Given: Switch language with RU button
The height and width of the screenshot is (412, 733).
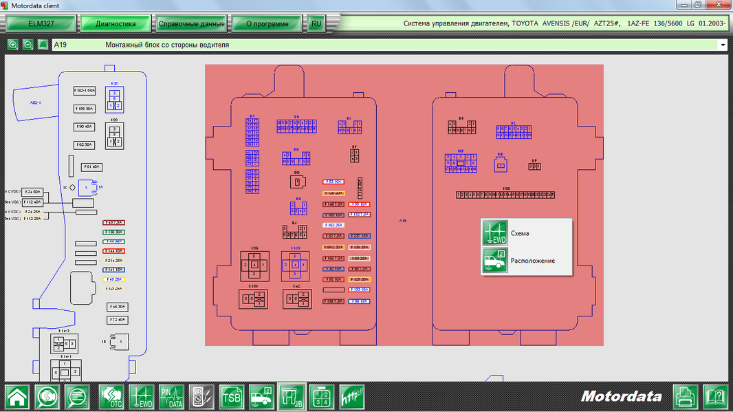Looking at the screenshot, I should pos(316,24).
